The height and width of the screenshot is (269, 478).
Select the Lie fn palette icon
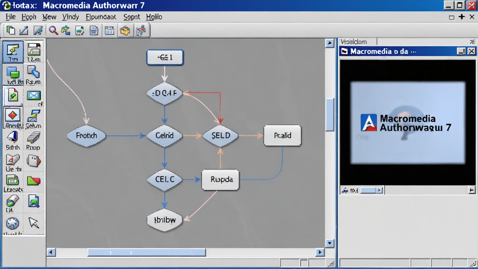[13, 163]
